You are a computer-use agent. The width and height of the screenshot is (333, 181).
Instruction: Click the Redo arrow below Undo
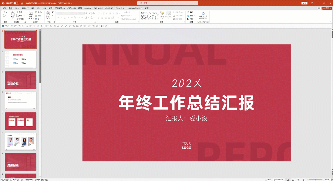pyautogui.click(x=4, y=16)
